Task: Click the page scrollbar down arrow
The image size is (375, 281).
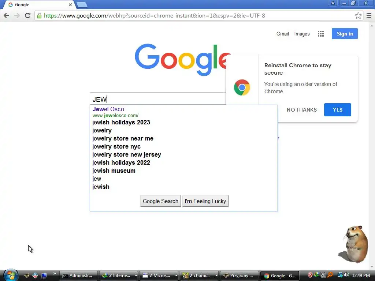Action: [372, 267]
